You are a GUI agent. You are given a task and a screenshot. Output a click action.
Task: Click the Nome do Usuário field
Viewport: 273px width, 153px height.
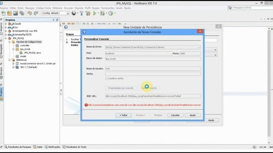point(153,69)
